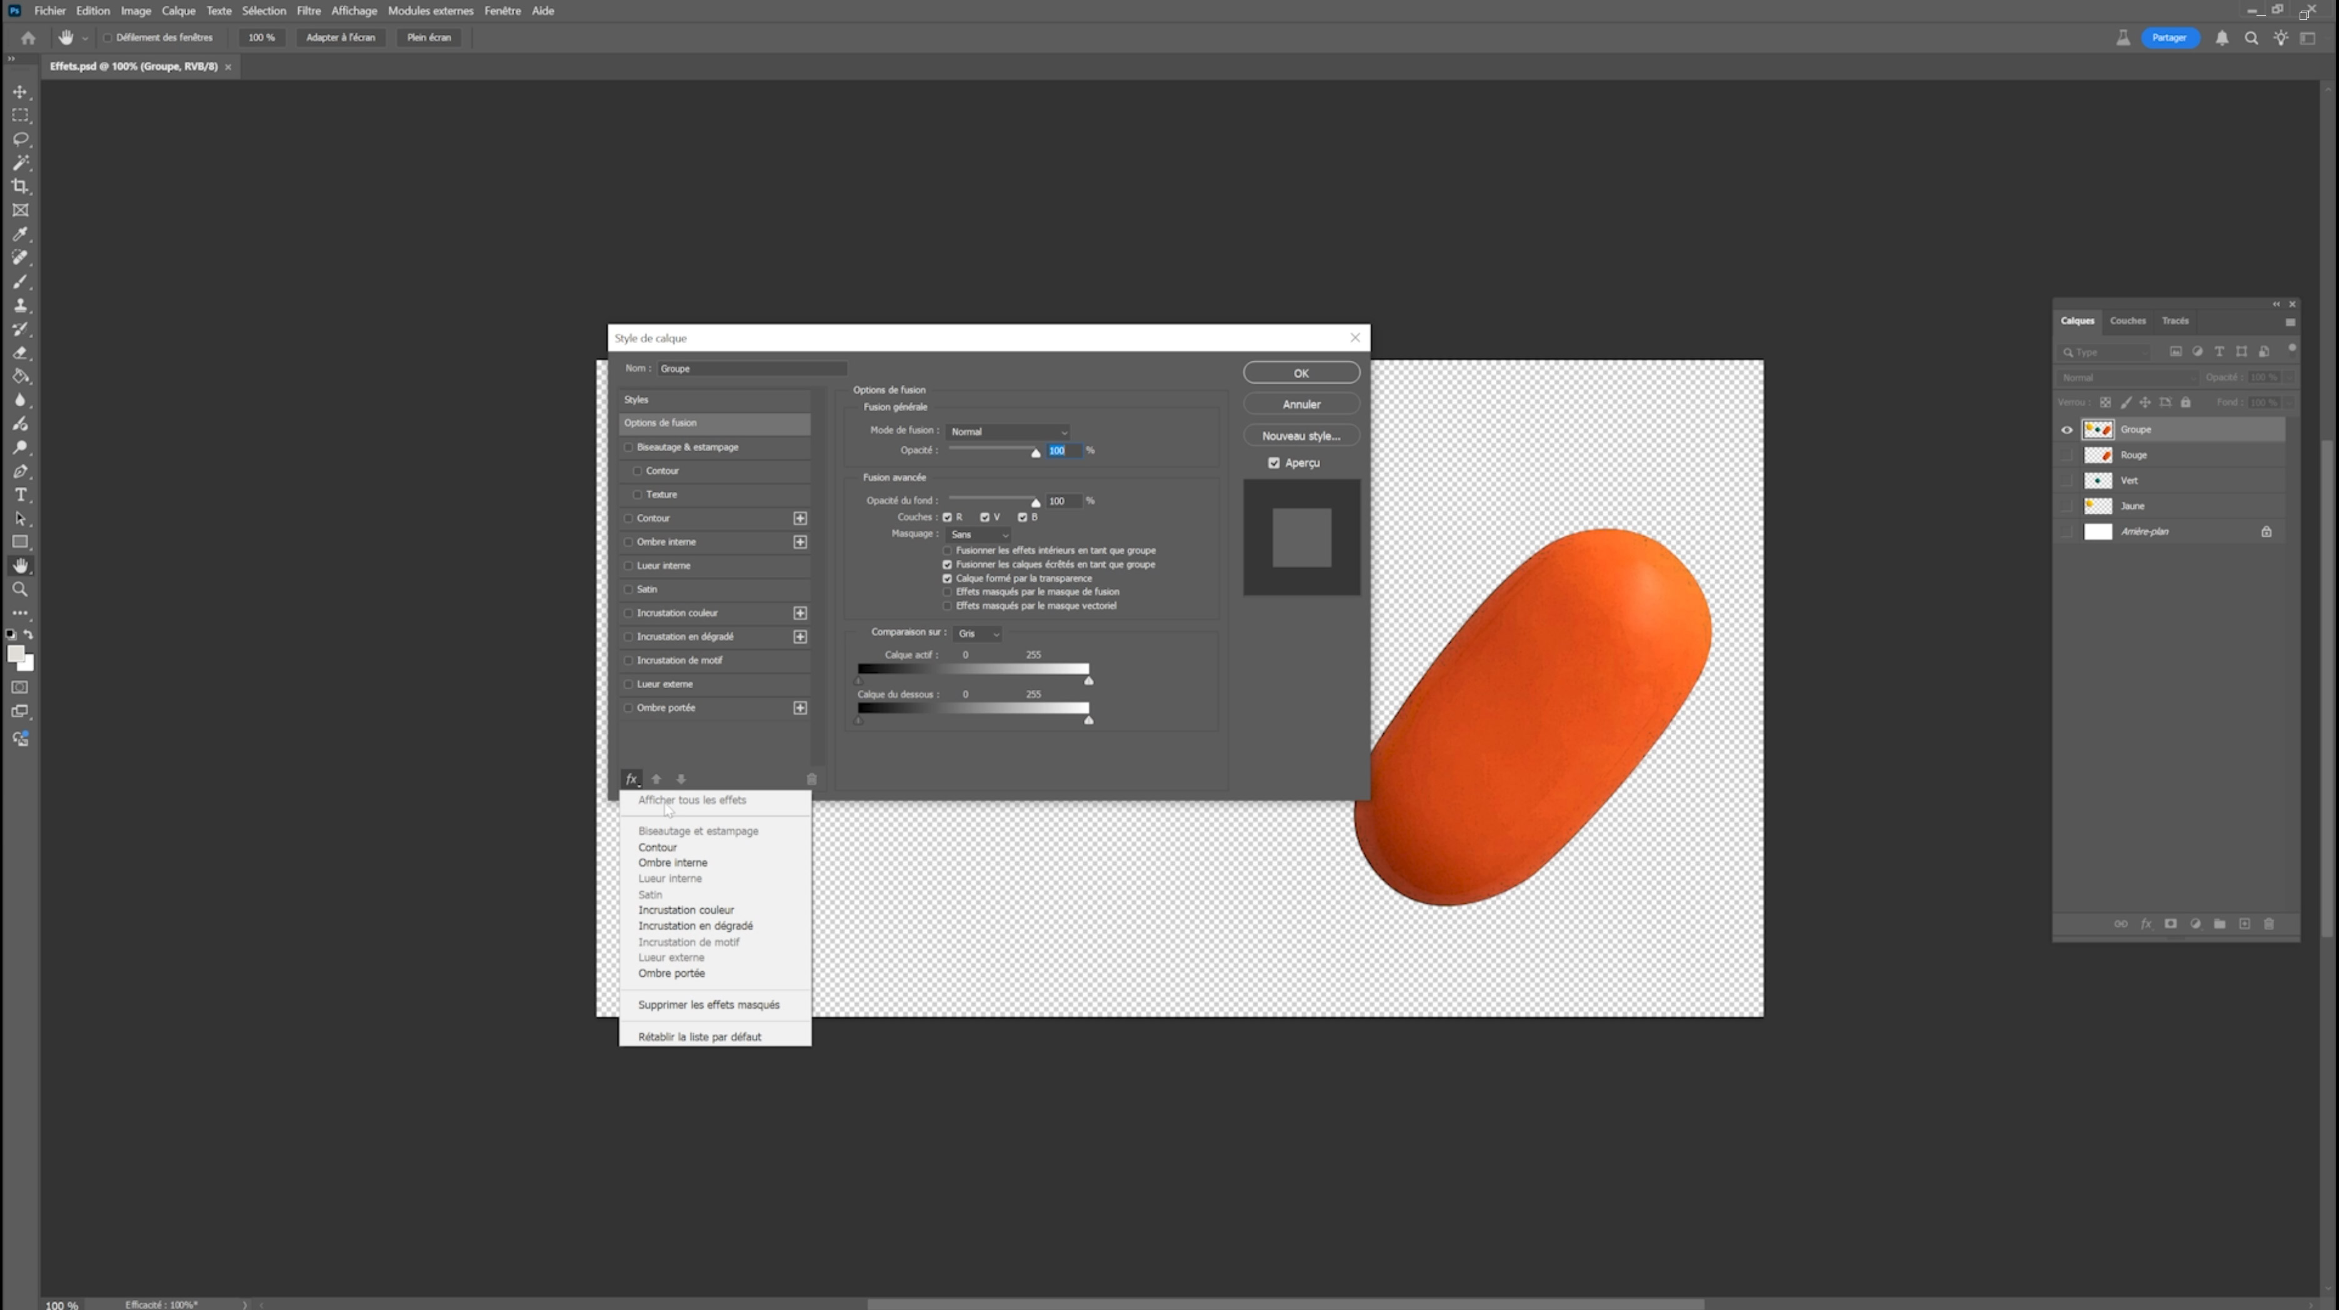Select the Lasso tool

pos(20,139)
